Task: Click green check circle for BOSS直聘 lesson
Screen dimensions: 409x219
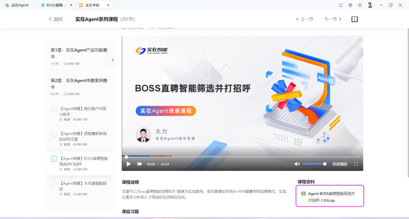Action: (x=54, y=158)
